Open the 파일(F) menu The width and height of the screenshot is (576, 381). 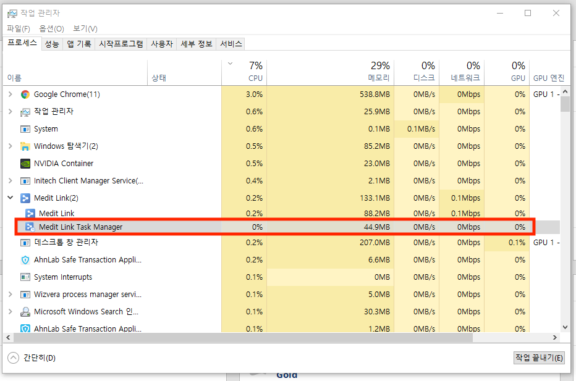[19, 28]
